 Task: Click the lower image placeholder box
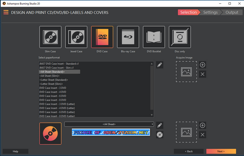pyautogui.click(x=186, y=132)
